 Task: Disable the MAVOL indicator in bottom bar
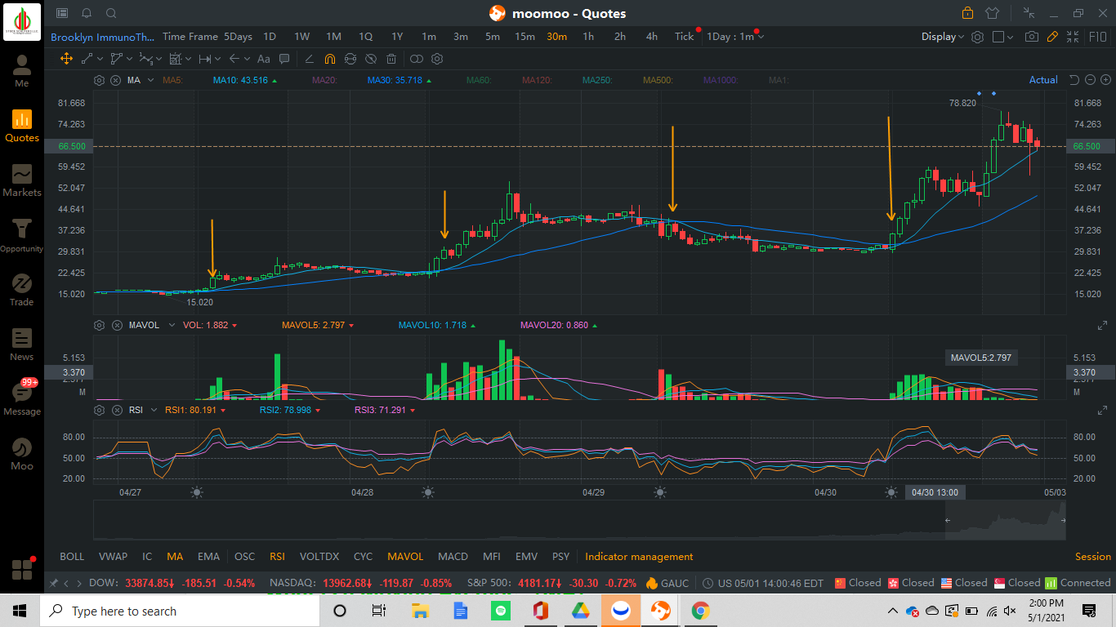click(x=405, y=557)
